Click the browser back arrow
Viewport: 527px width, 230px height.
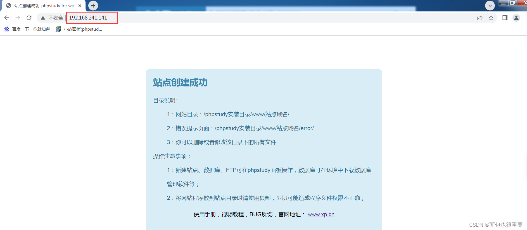7,18
